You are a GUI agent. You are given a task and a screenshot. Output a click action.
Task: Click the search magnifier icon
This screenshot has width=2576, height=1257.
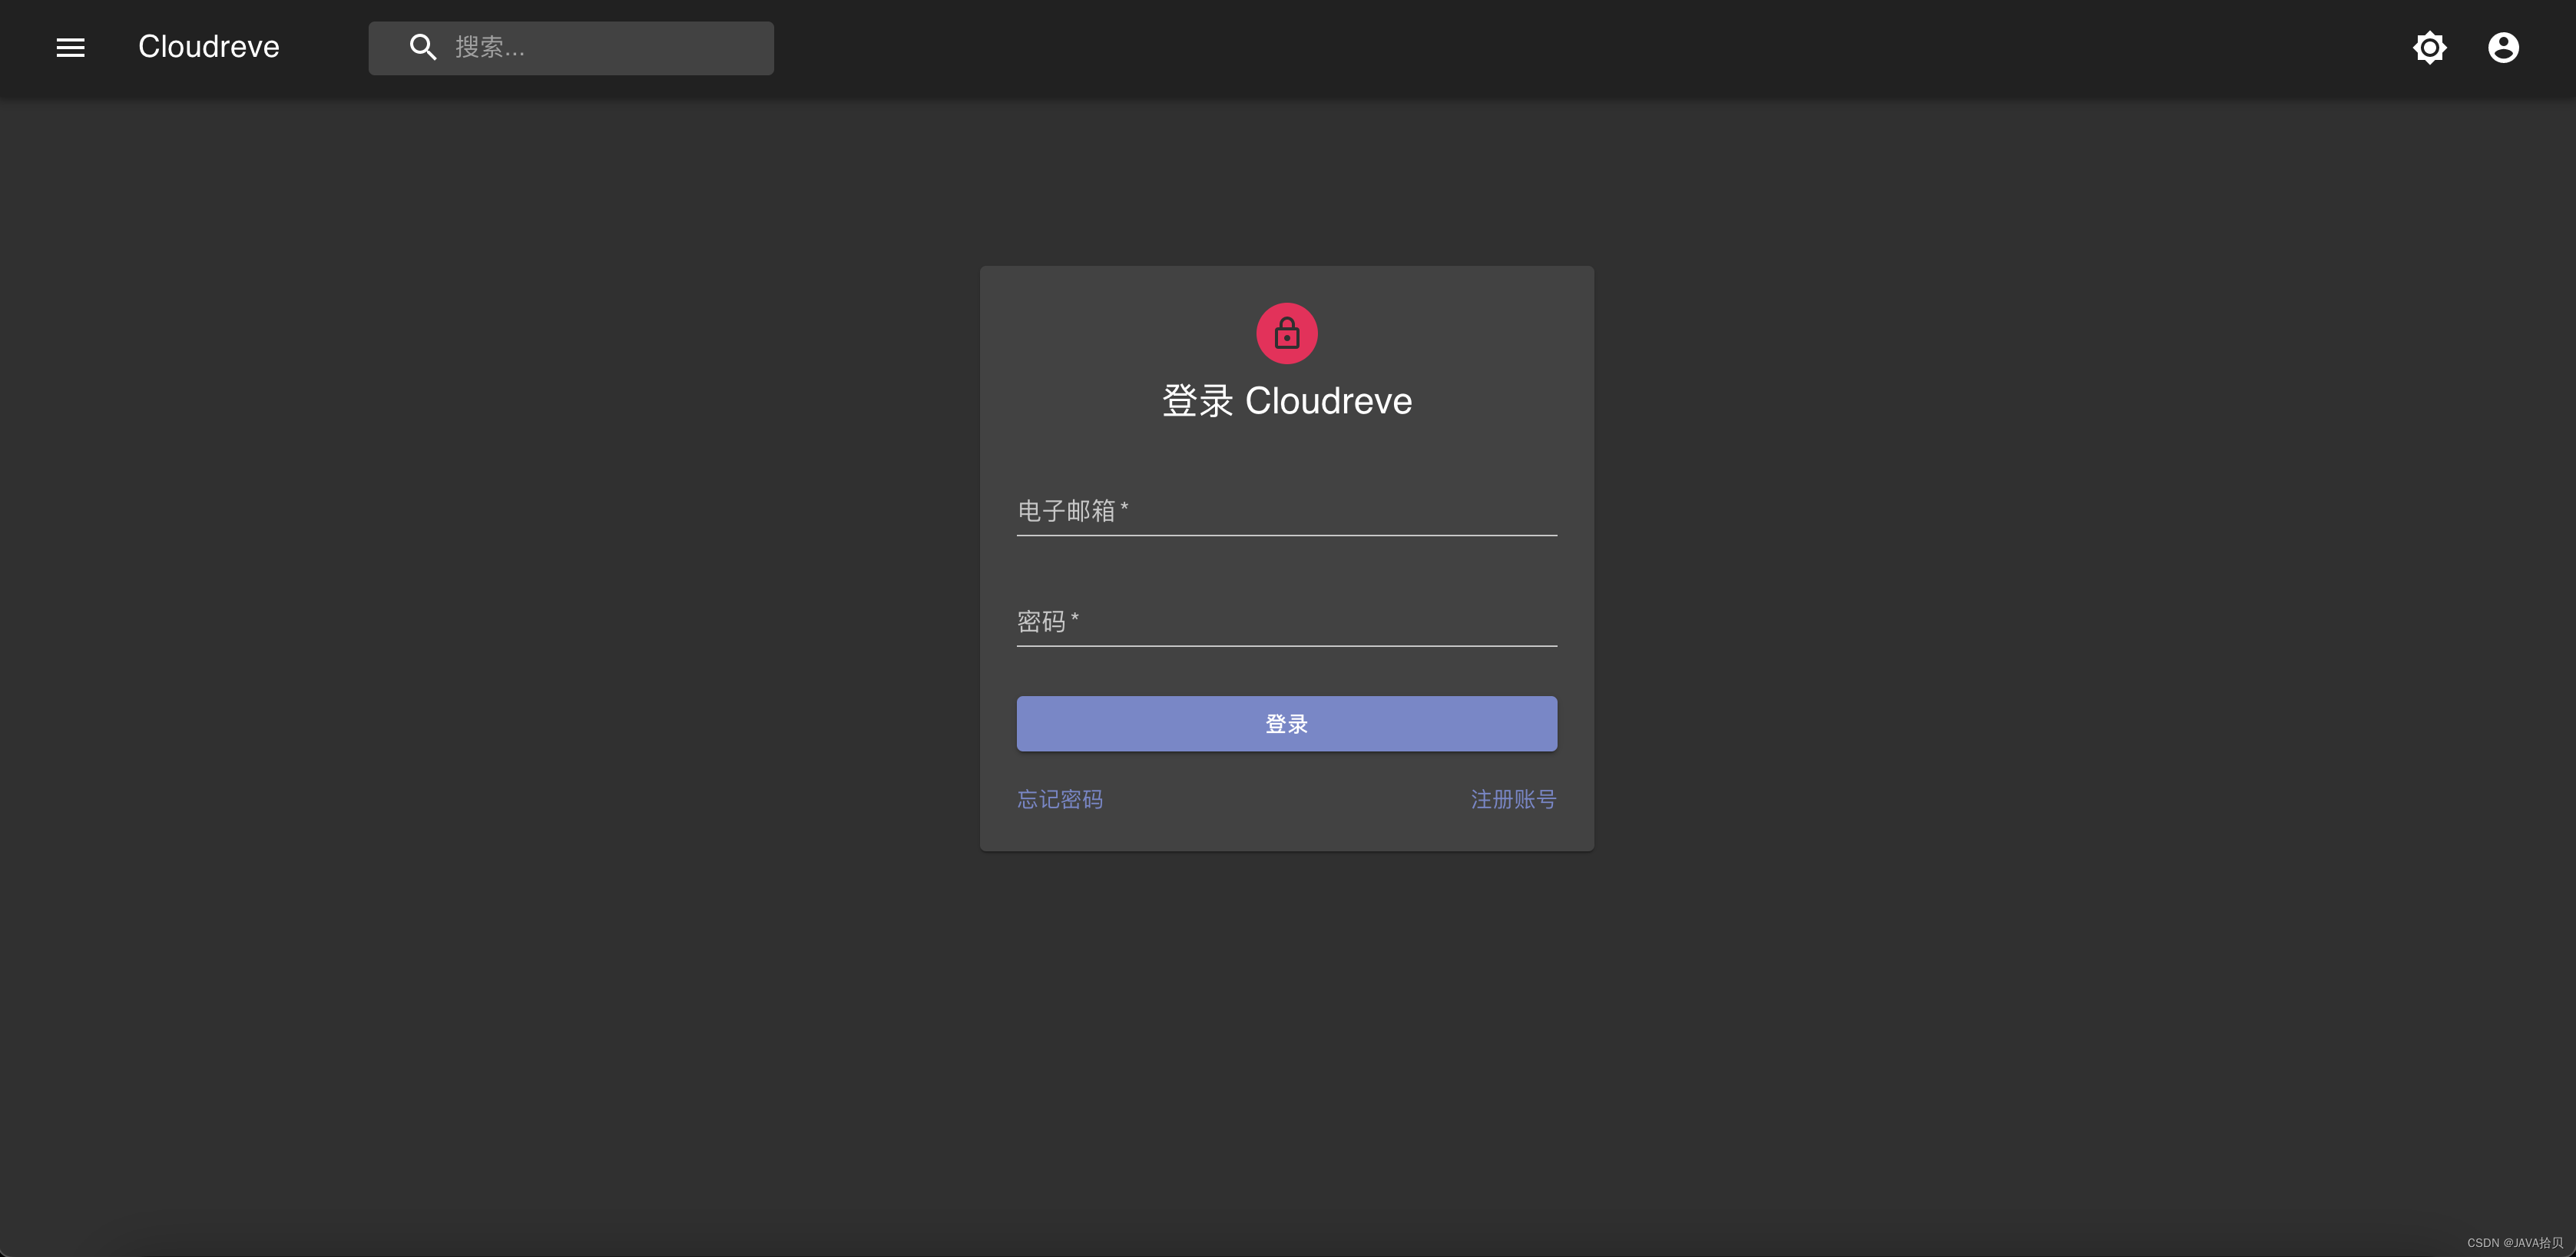pyautogui.click(x=422, y=47)
